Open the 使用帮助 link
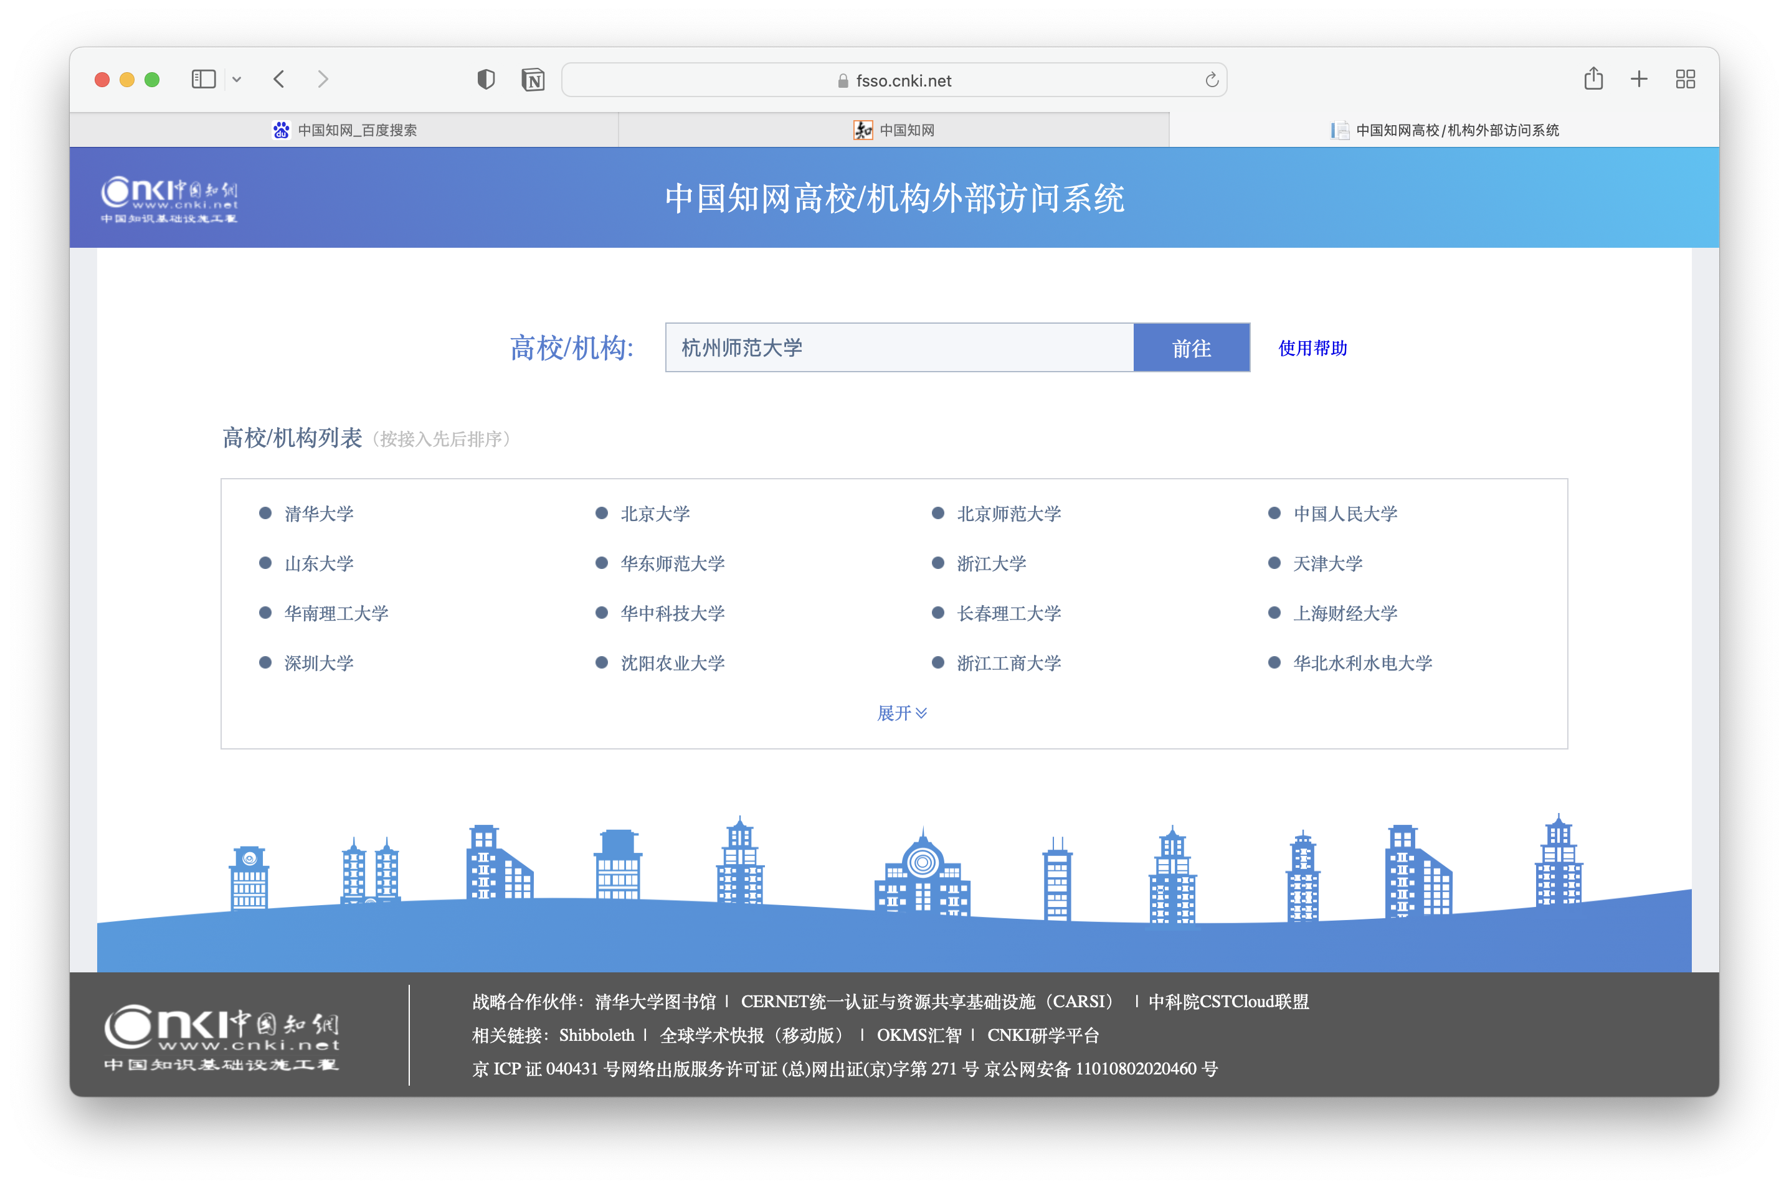Screen dimensions: 1789x1189 [x=1312, y=348]
